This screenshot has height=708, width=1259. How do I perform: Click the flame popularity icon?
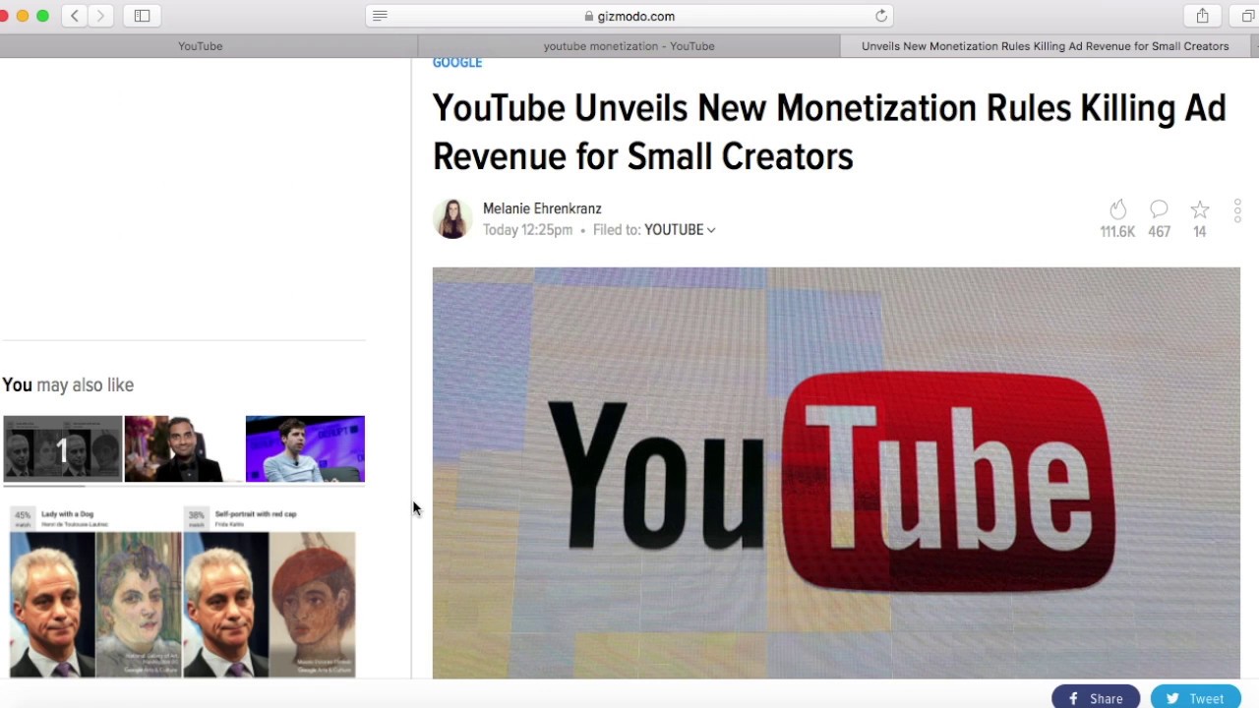(1117, 209)
